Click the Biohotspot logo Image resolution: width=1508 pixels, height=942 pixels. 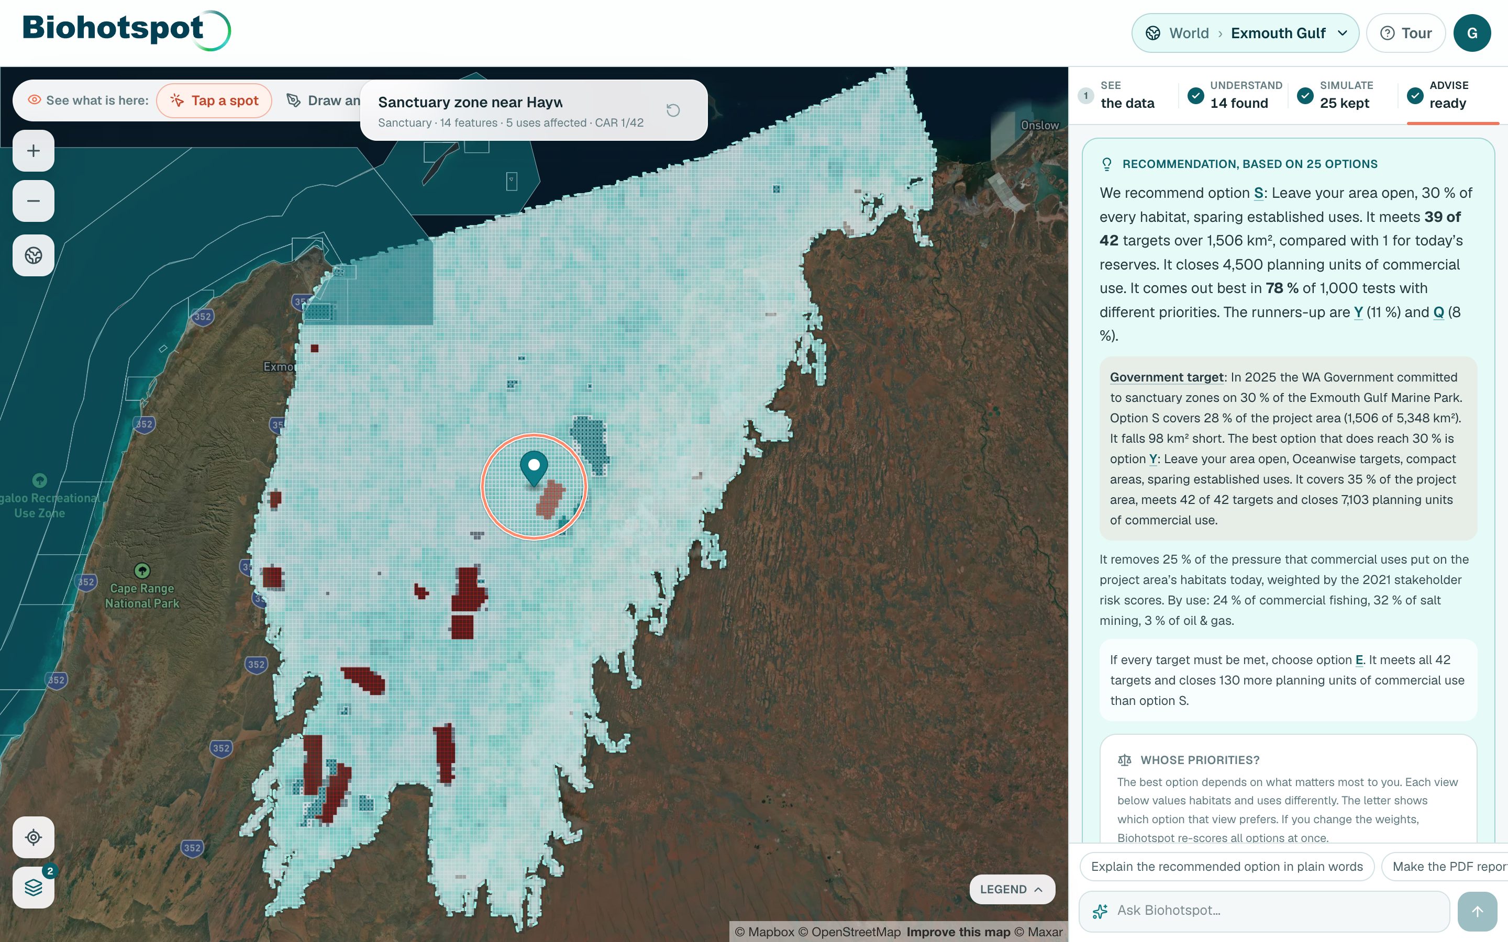click(127, 30)
